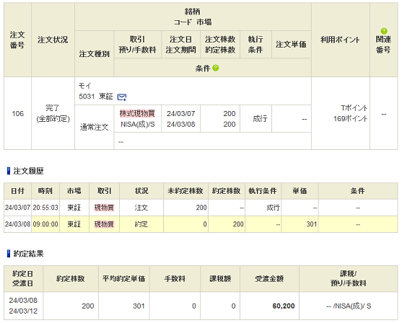Click the help icon above 関連番号
This screenshot has height=323, width=402.
pos(384,31)
